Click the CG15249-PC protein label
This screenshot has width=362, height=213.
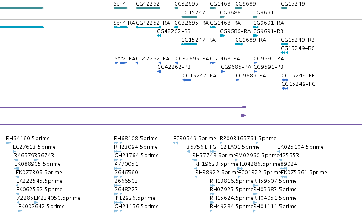pos(298,84)
